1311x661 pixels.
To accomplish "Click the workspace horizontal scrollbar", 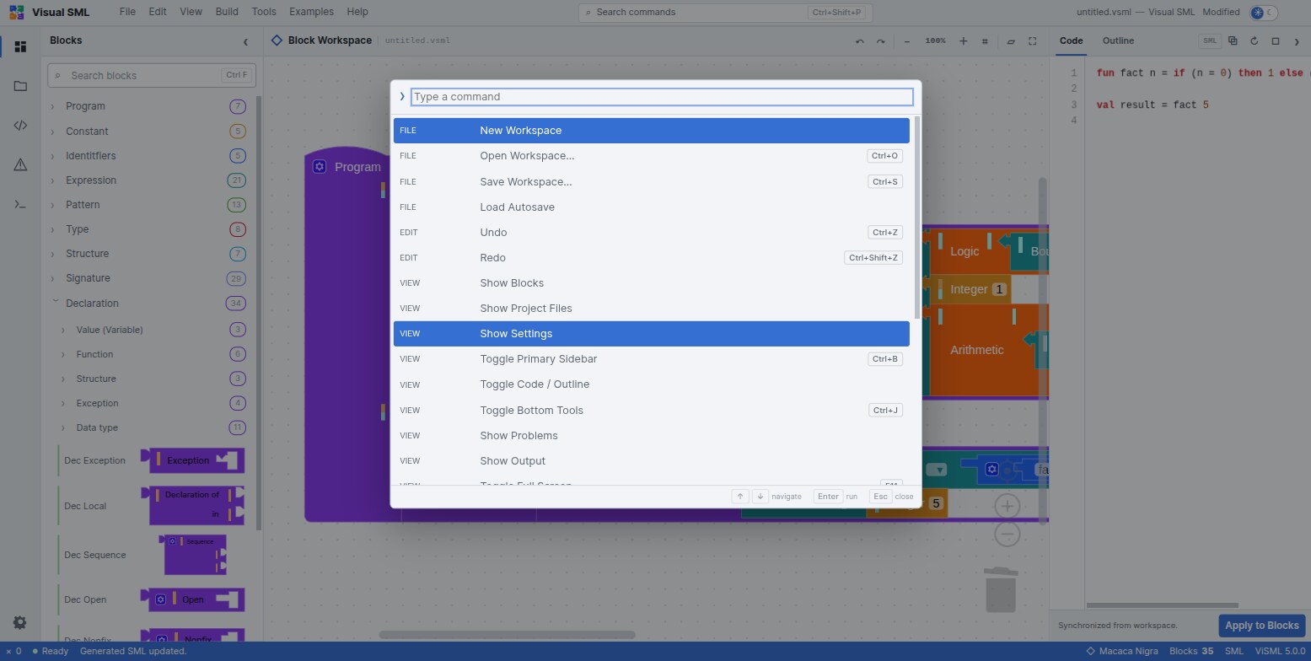I will coord(508,635).
